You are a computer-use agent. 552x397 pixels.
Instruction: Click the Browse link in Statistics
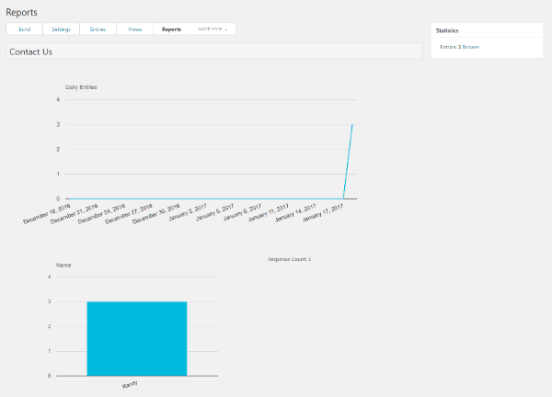click(x=469, y=47)
